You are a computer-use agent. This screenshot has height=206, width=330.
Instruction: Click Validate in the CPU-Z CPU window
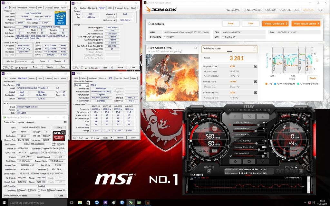click(x=50, y=67)
